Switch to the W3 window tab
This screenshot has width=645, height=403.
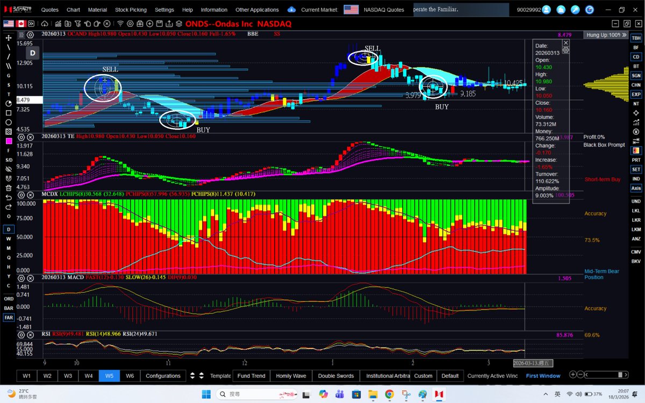coord(68,376)
